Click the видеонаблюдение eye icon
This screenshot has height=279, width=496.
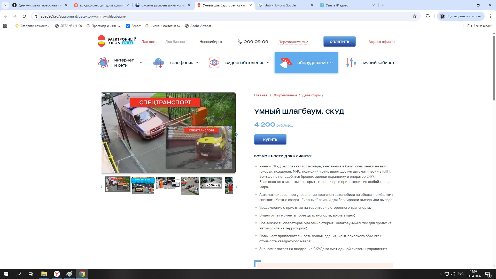pyautogui.click(x=214, y=63)
